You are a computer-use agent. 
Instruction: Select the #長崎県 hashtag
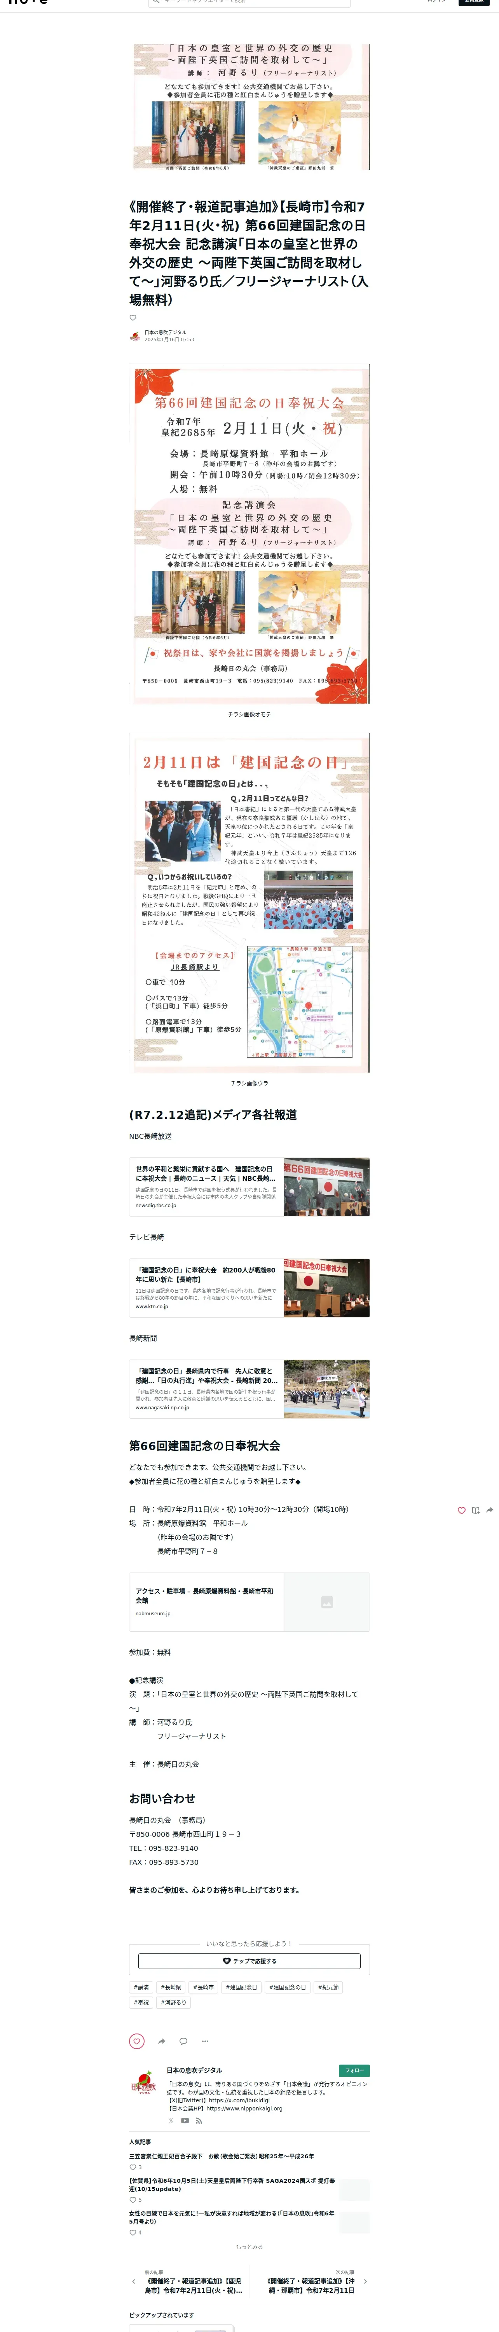coord(171,1987)
